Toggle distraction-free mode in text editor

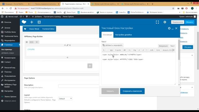(173, 50)
